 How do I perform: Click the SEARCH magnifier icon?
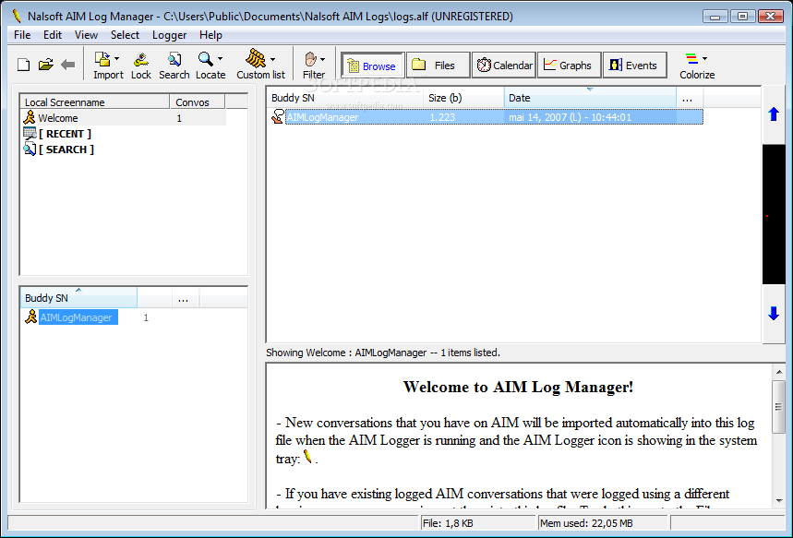click(x=30, y=149)
